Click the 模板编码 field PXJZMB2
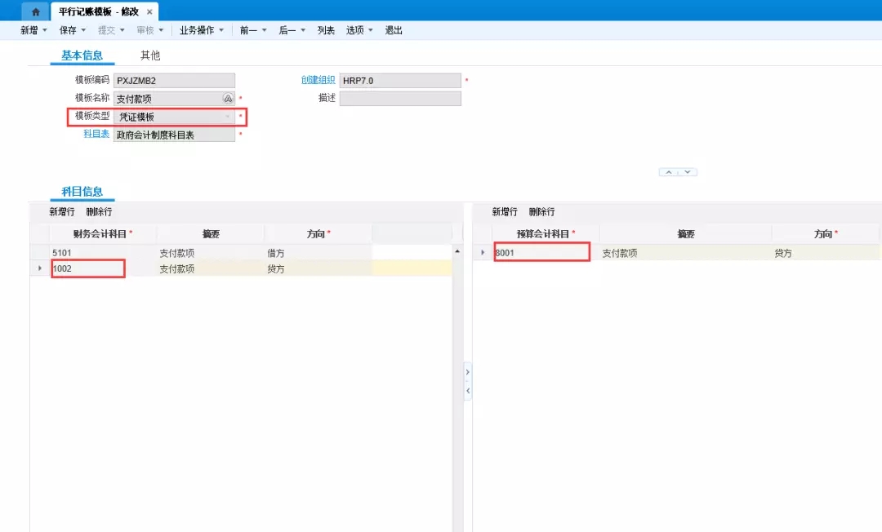Image resolution: width=882 pixels, height=532 pixels. pos(175,80)
